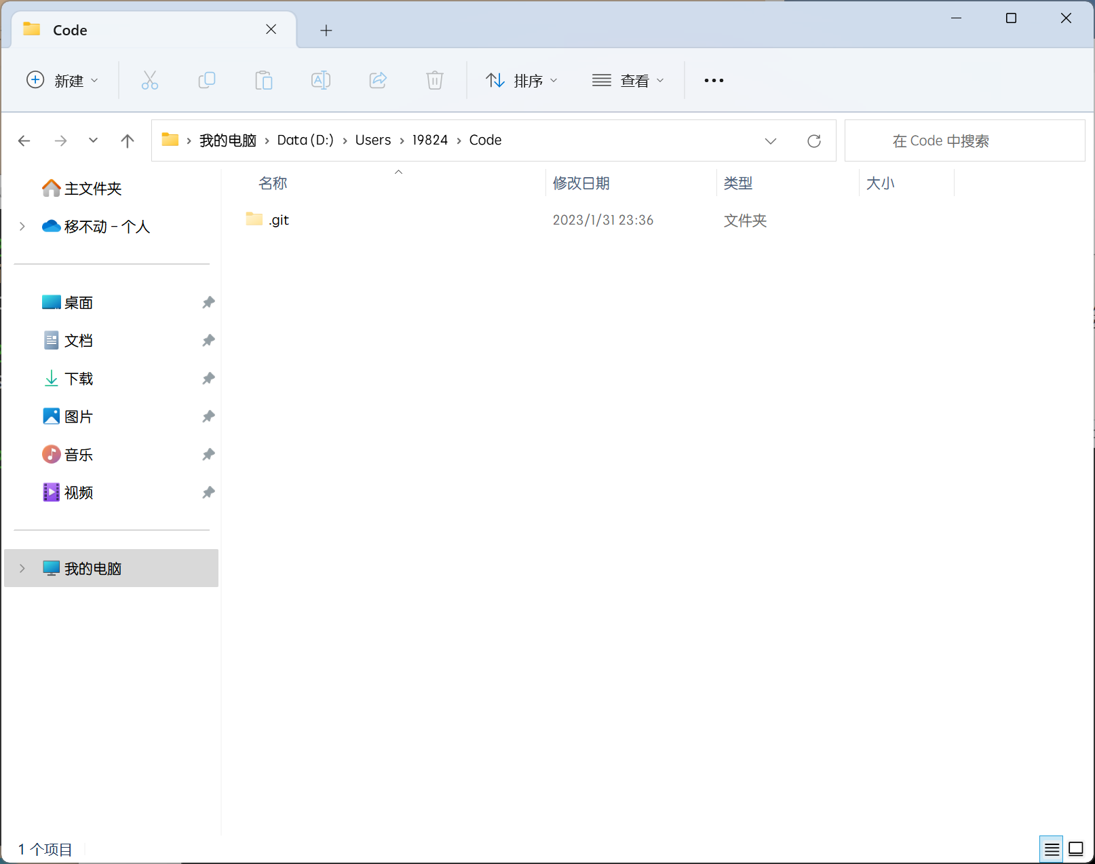
Task: Click Users in the breadcrumb path
Action: tap(373, 140)
